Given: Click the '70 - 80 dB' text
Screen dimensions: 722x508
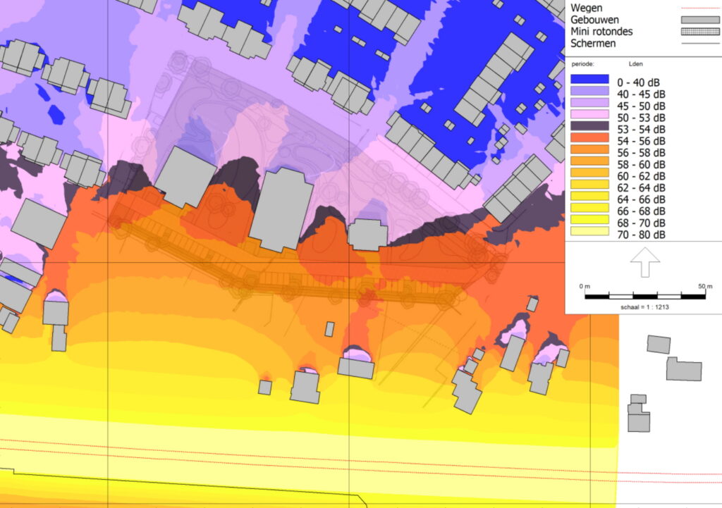Looking at the screenshot, I should click(641, 235).
